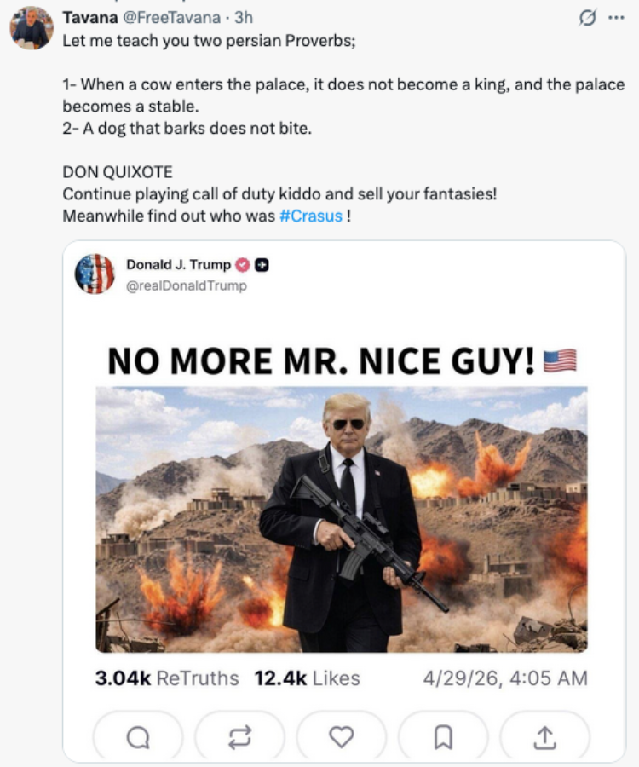The image size is (639, 767).
Task: Click the @realDonaldTrump handle
Action: coord(187,285)
